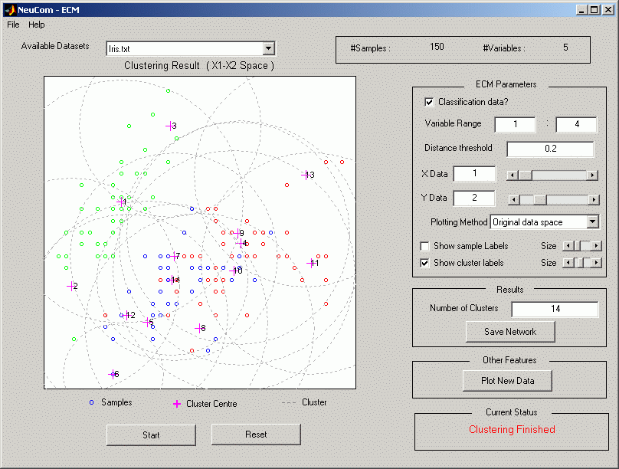Click cluster centre 13 marker
Screen dimensions: 619x469
[306, 175]
